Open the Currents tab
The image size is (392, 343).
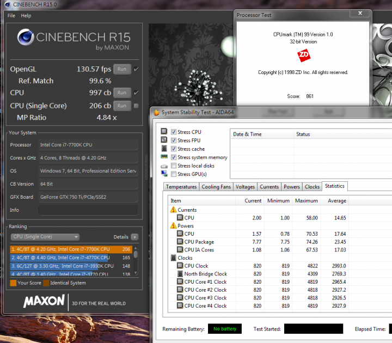269,187
